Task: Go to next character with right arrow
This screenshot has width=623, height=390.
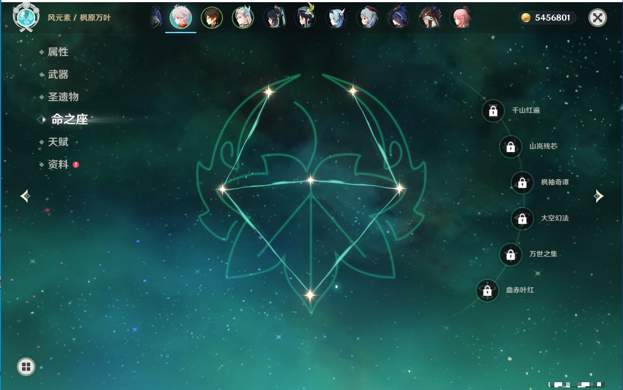Action: (x=598, y=196)
